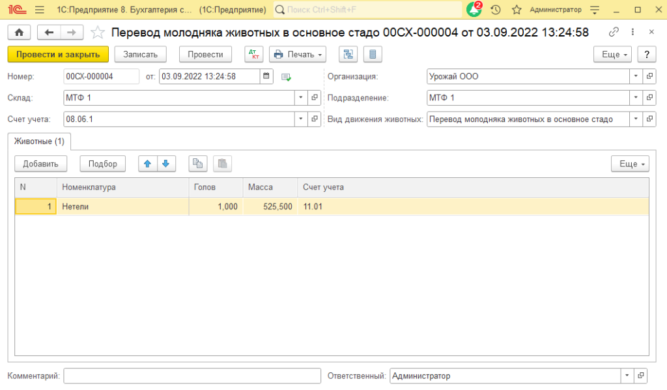Open the calendar date picker
The width and height of the screenshot is (667, 390).
[266, 76]
